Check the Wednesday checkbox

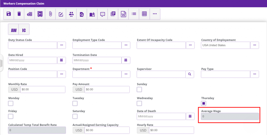pyautogui.click(x=139, y=103)
